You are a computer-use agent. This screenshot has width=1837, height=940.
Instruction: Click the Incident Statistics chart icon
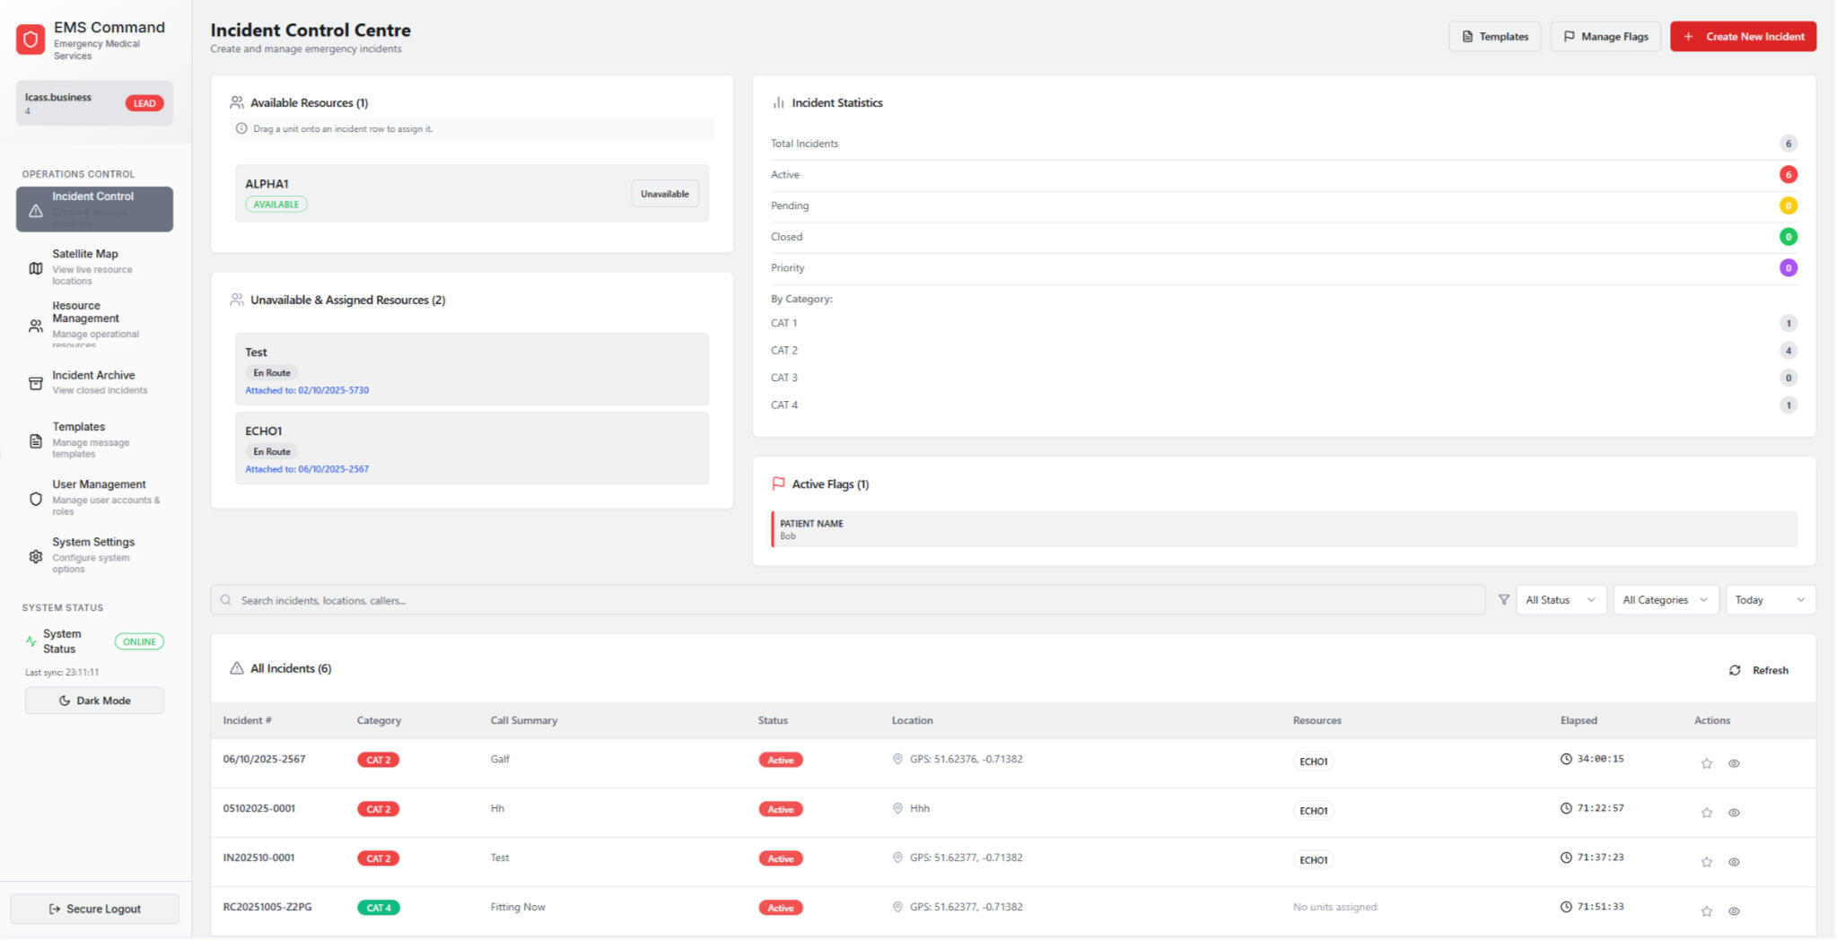(778, 103)
